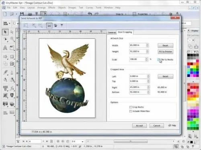The width and height of the screenshot is (201, 150).
Task: Click the Redo arrow in the main toolbar
Action: [x=96, y=14]
